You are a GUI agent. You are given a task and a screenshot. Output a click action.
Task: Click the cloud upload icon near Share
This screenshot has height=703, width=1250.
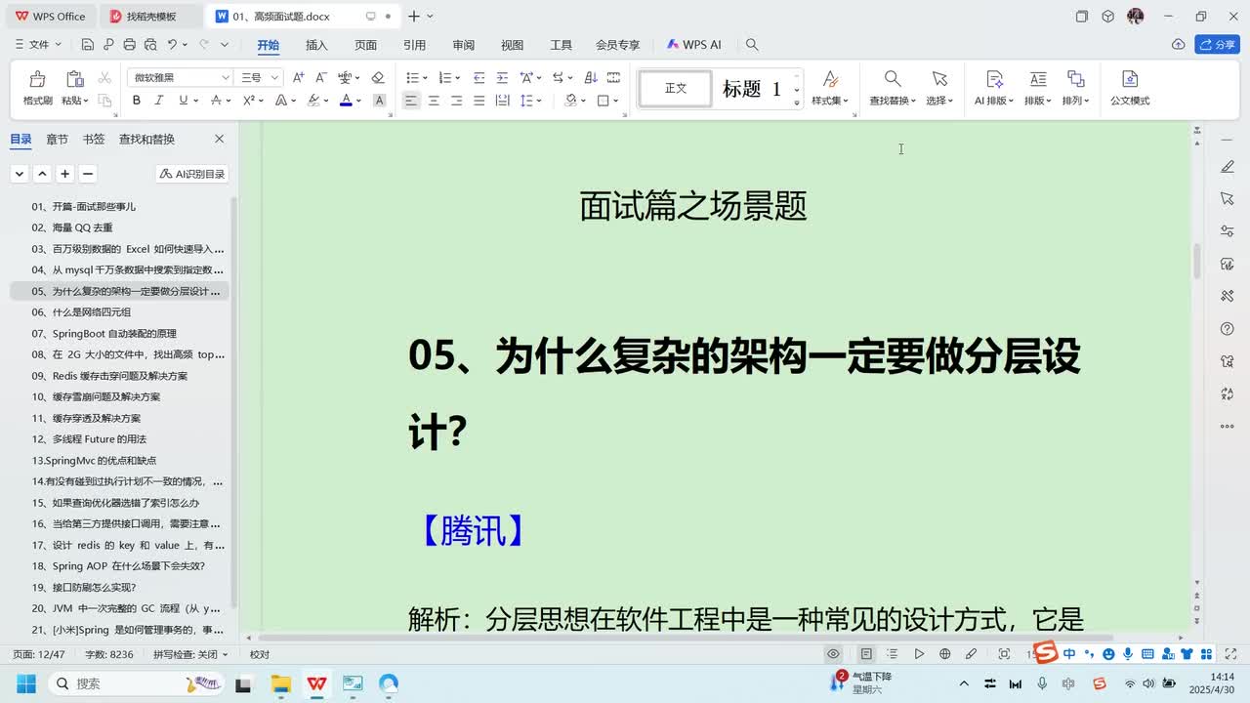(x=1179, y=45)
